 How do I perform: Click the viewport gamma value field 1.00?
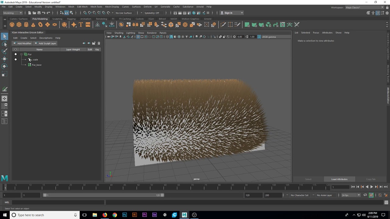[252, 37]
